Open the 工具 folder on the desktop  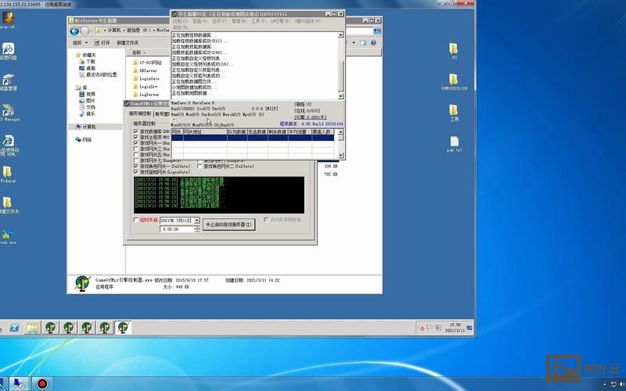pos(453,110)
